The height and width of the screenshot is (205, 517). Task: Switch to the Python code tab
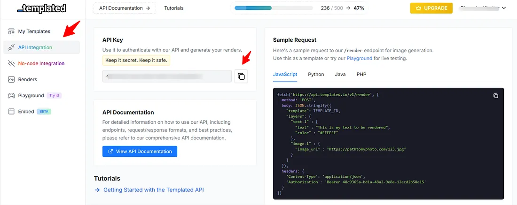(316, 75)
